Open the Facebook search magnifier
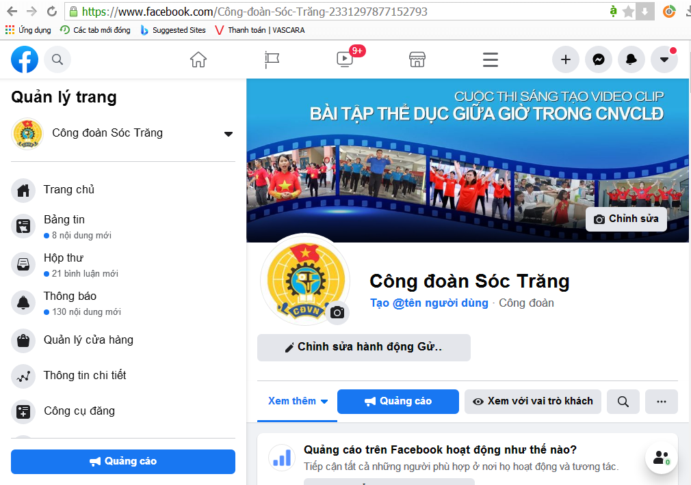691x485 pixels. point(57,59)
